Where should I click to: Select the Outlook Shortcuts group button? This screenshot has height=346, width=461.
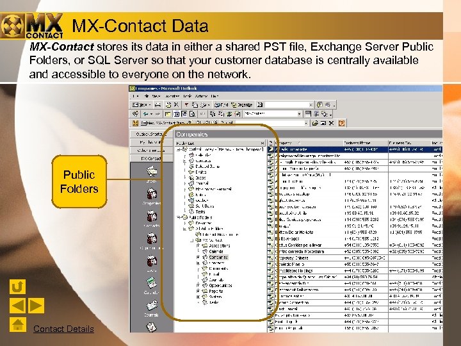151,134
